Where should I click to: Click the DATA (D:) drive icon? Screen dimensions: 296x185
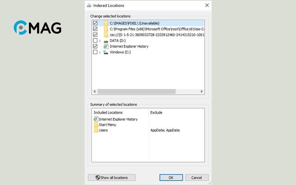coord(106,40)
